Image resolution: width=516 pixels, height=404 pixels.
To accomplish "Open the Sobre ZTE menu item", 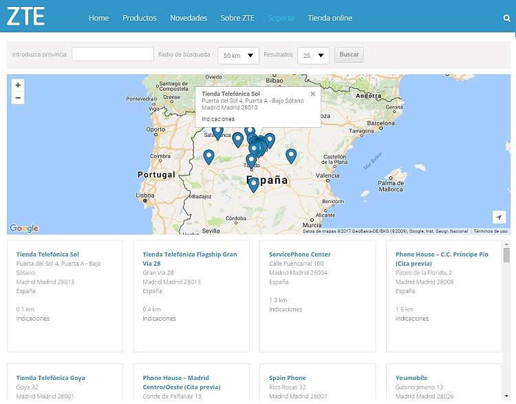I will pos(237,18).
